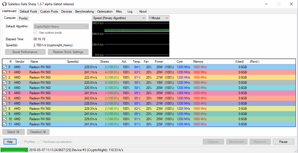The height and width of the screenshot is (153, 298).
Task: Open the Optimization tab
Action: coord(105,11)
